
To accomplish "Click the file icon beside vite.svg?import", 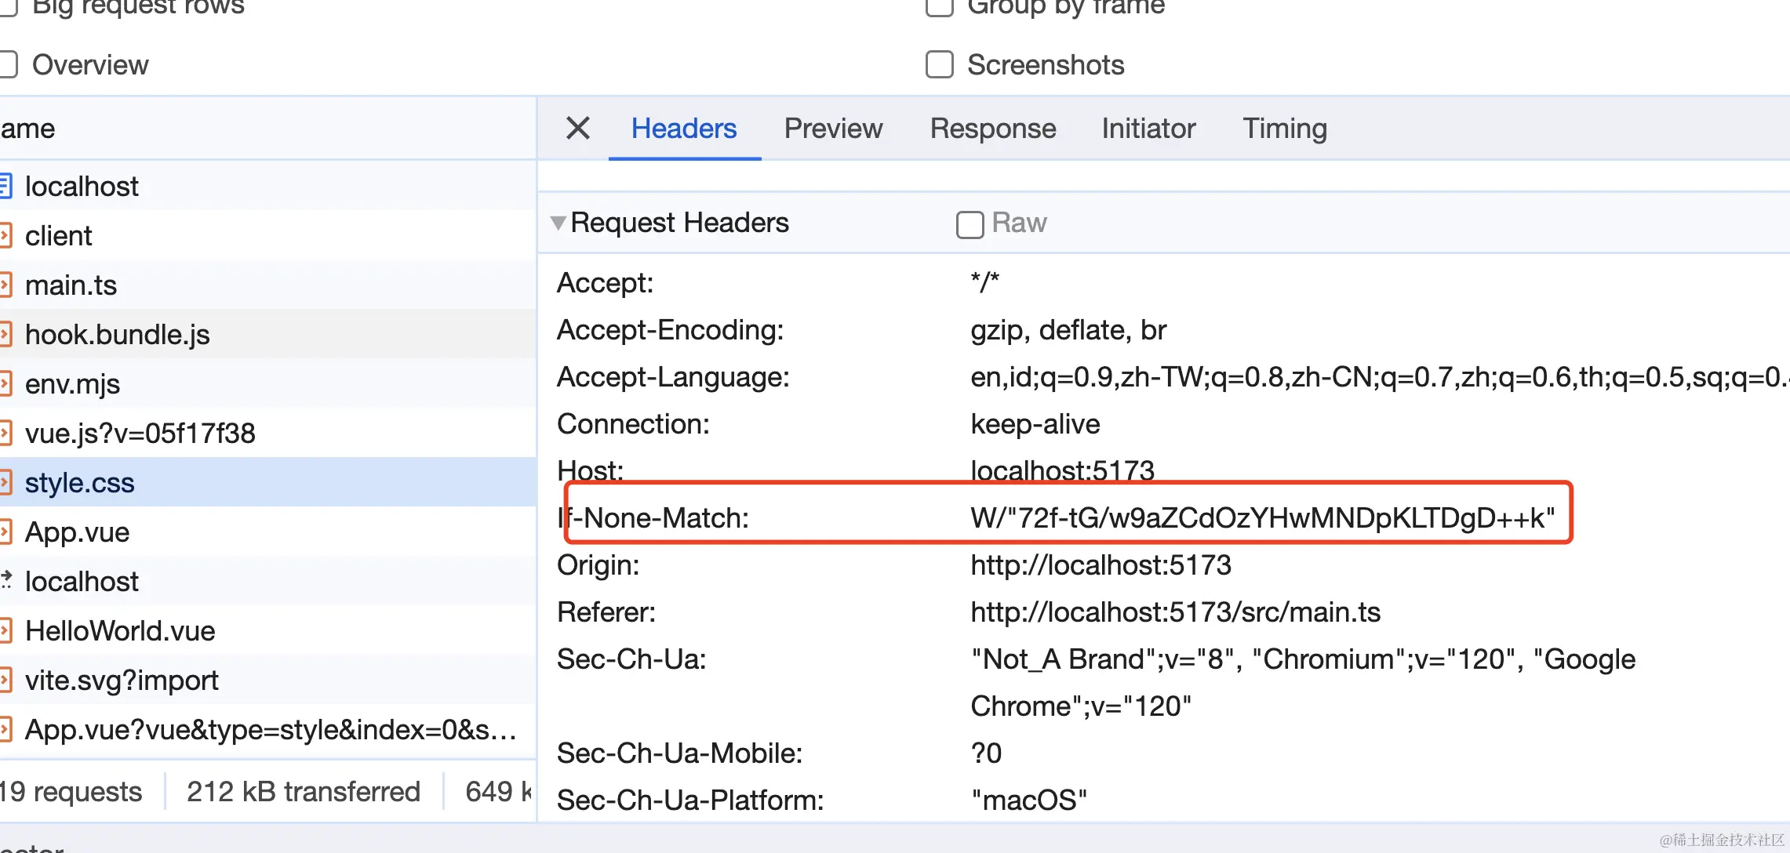I will (x=5, y=681).
